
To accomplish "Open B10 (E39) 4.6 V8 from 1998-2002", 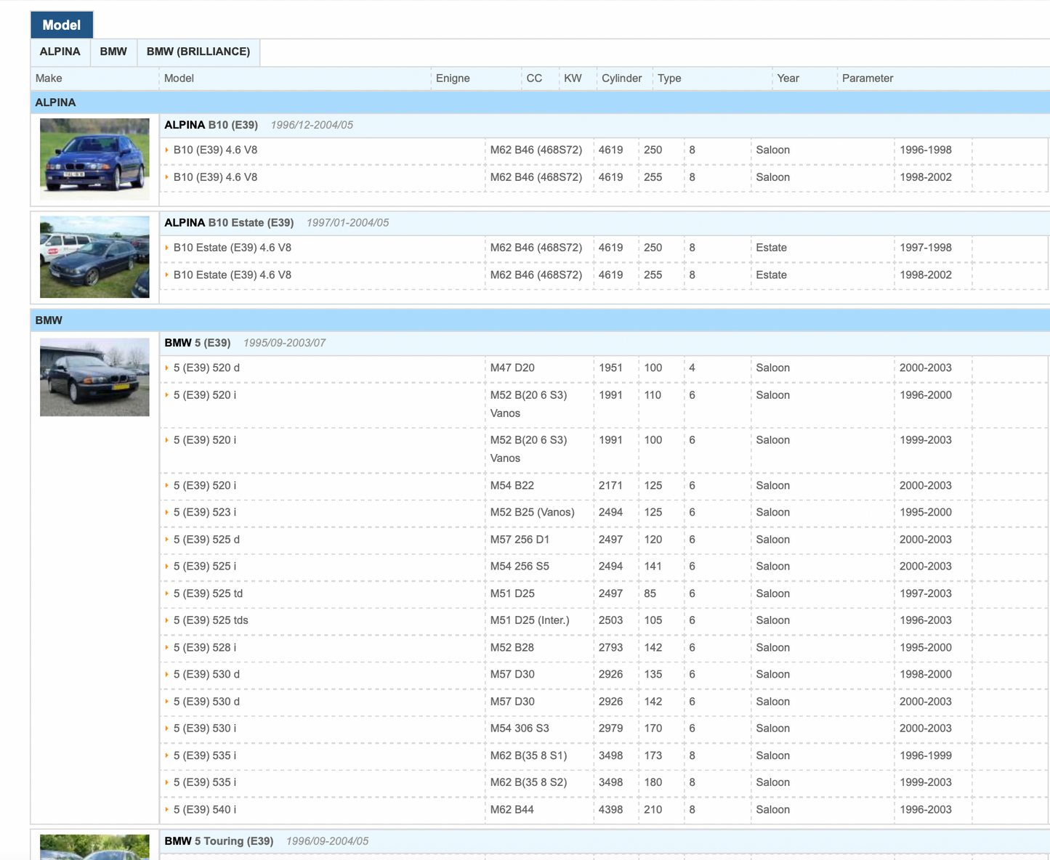I will coord(215,177).
